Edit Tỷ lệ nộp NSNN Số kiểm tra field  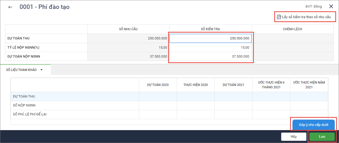coord(210,48)
